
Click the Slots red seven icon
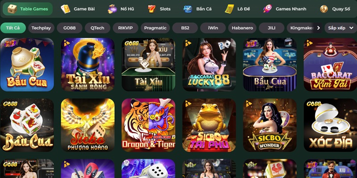pos(152,9)
